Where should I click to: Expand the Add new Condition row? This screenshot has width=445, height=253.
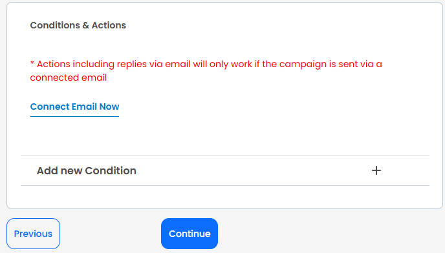pos(225,170)
